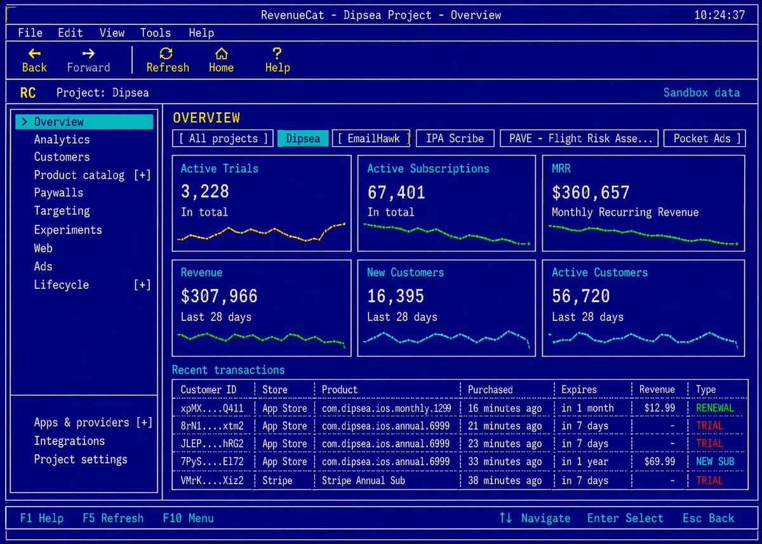Viewport: 762px width, 544px height.
Task: Open the Edit menu
Action: pos(70,33)
